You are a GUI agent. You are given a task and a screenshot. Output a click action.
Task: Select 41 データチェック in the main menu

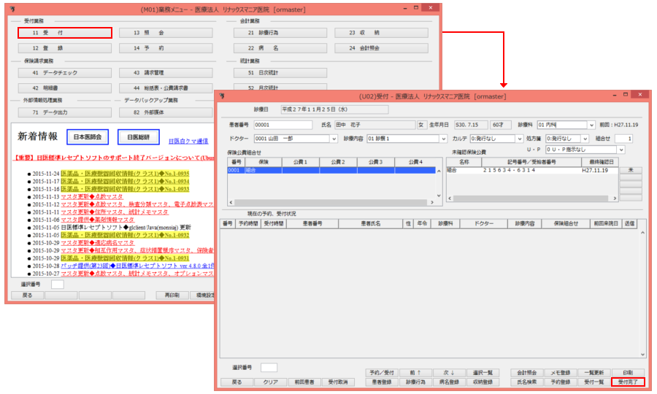pos(64,73)
